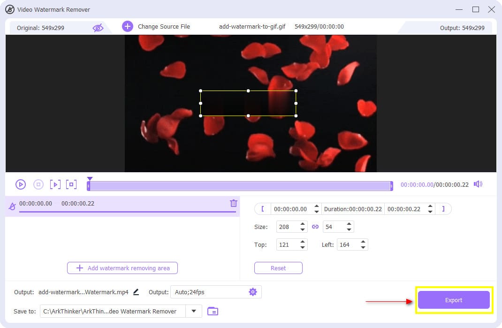Click the start time field 00:00:00.00
The height and width of the screenshot is (328, 502).
[291, 209]
